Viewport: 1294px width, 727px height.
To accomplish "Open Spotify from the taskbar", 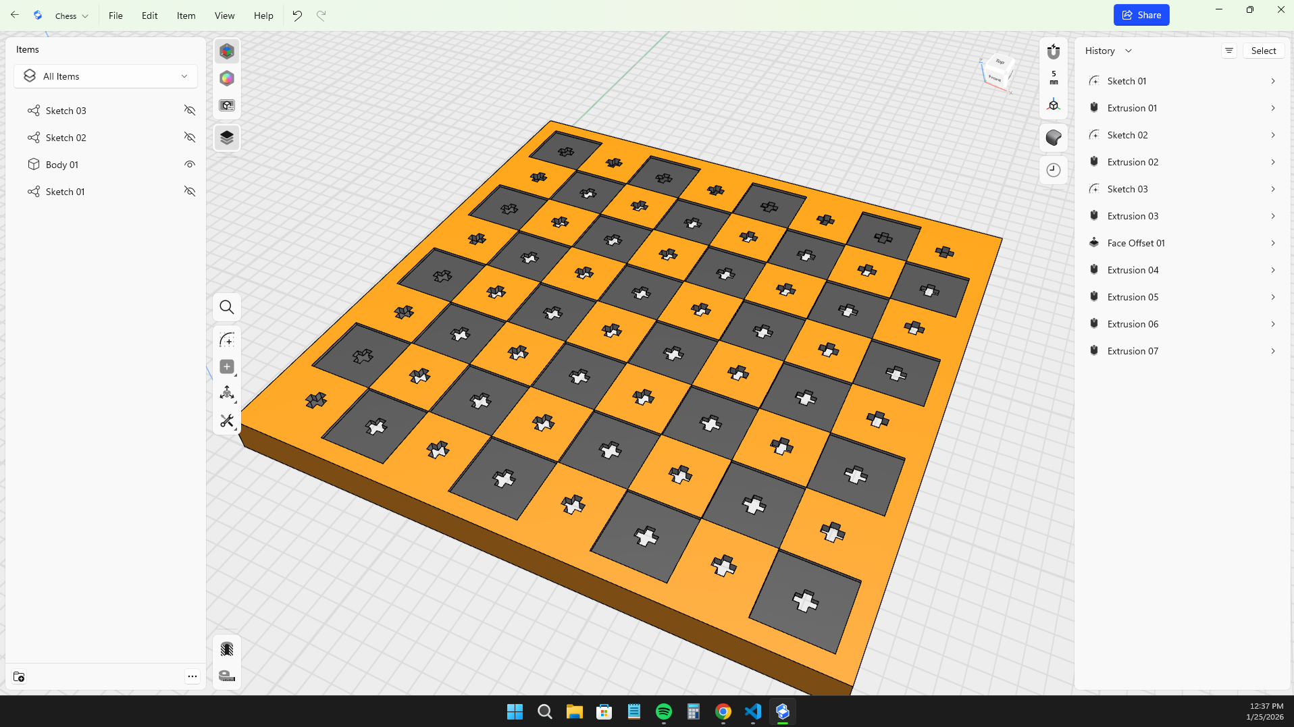I will pyautogui.click(x=664, y=711).
